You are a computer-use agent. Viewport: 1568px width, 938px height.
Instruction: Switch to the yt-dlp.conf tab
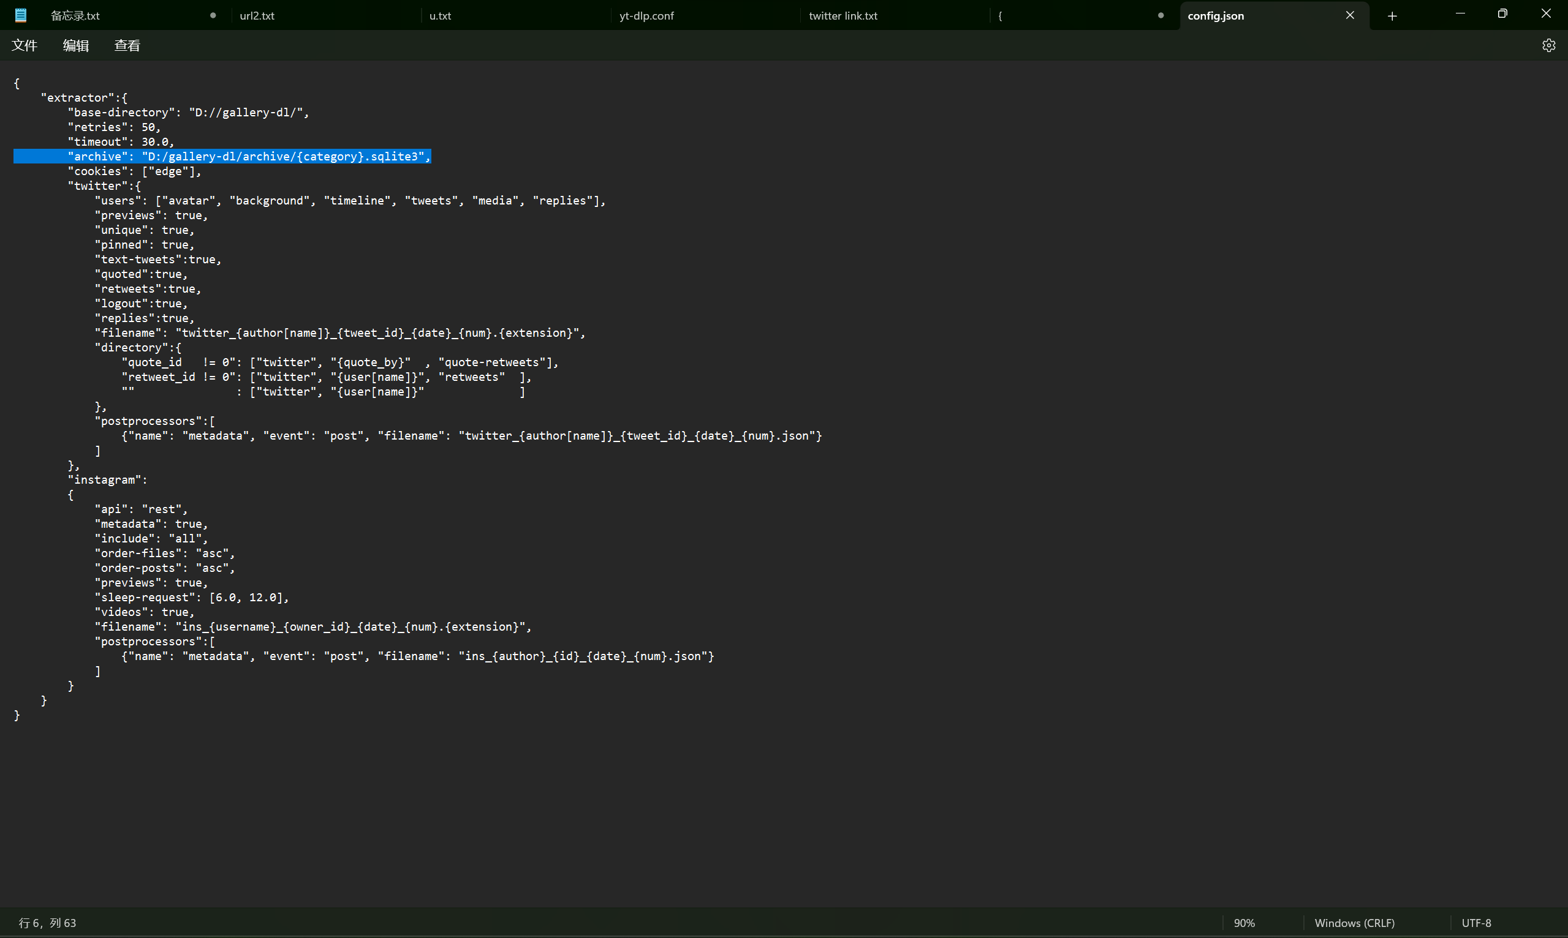coord(646,15)
